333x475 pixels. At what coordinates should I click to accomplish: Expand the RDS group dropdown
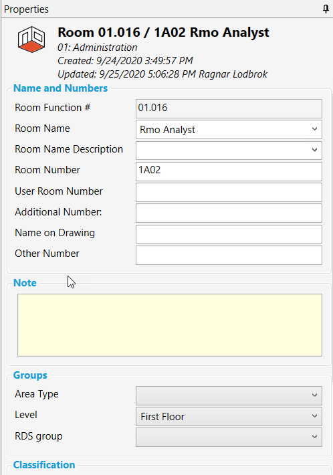pyautogui.click(x=229, y=437)
